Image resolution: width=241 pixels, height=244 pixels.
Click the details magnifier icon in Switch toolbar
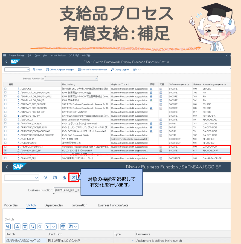[x=8, y=226]
